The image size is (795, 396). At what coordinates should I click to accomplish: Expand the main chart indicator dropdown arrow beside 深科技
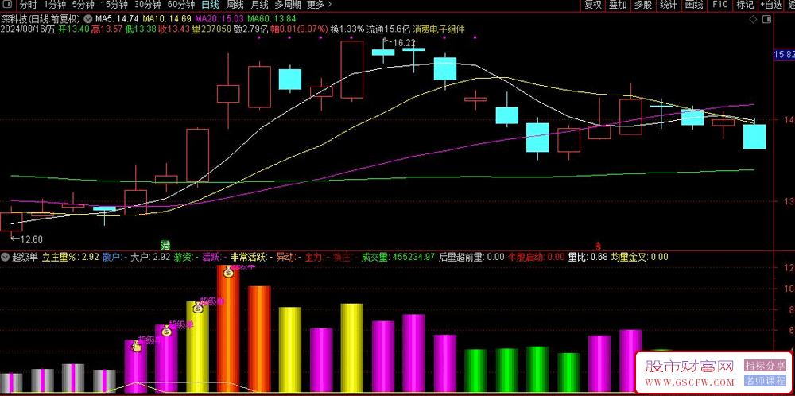87,19
